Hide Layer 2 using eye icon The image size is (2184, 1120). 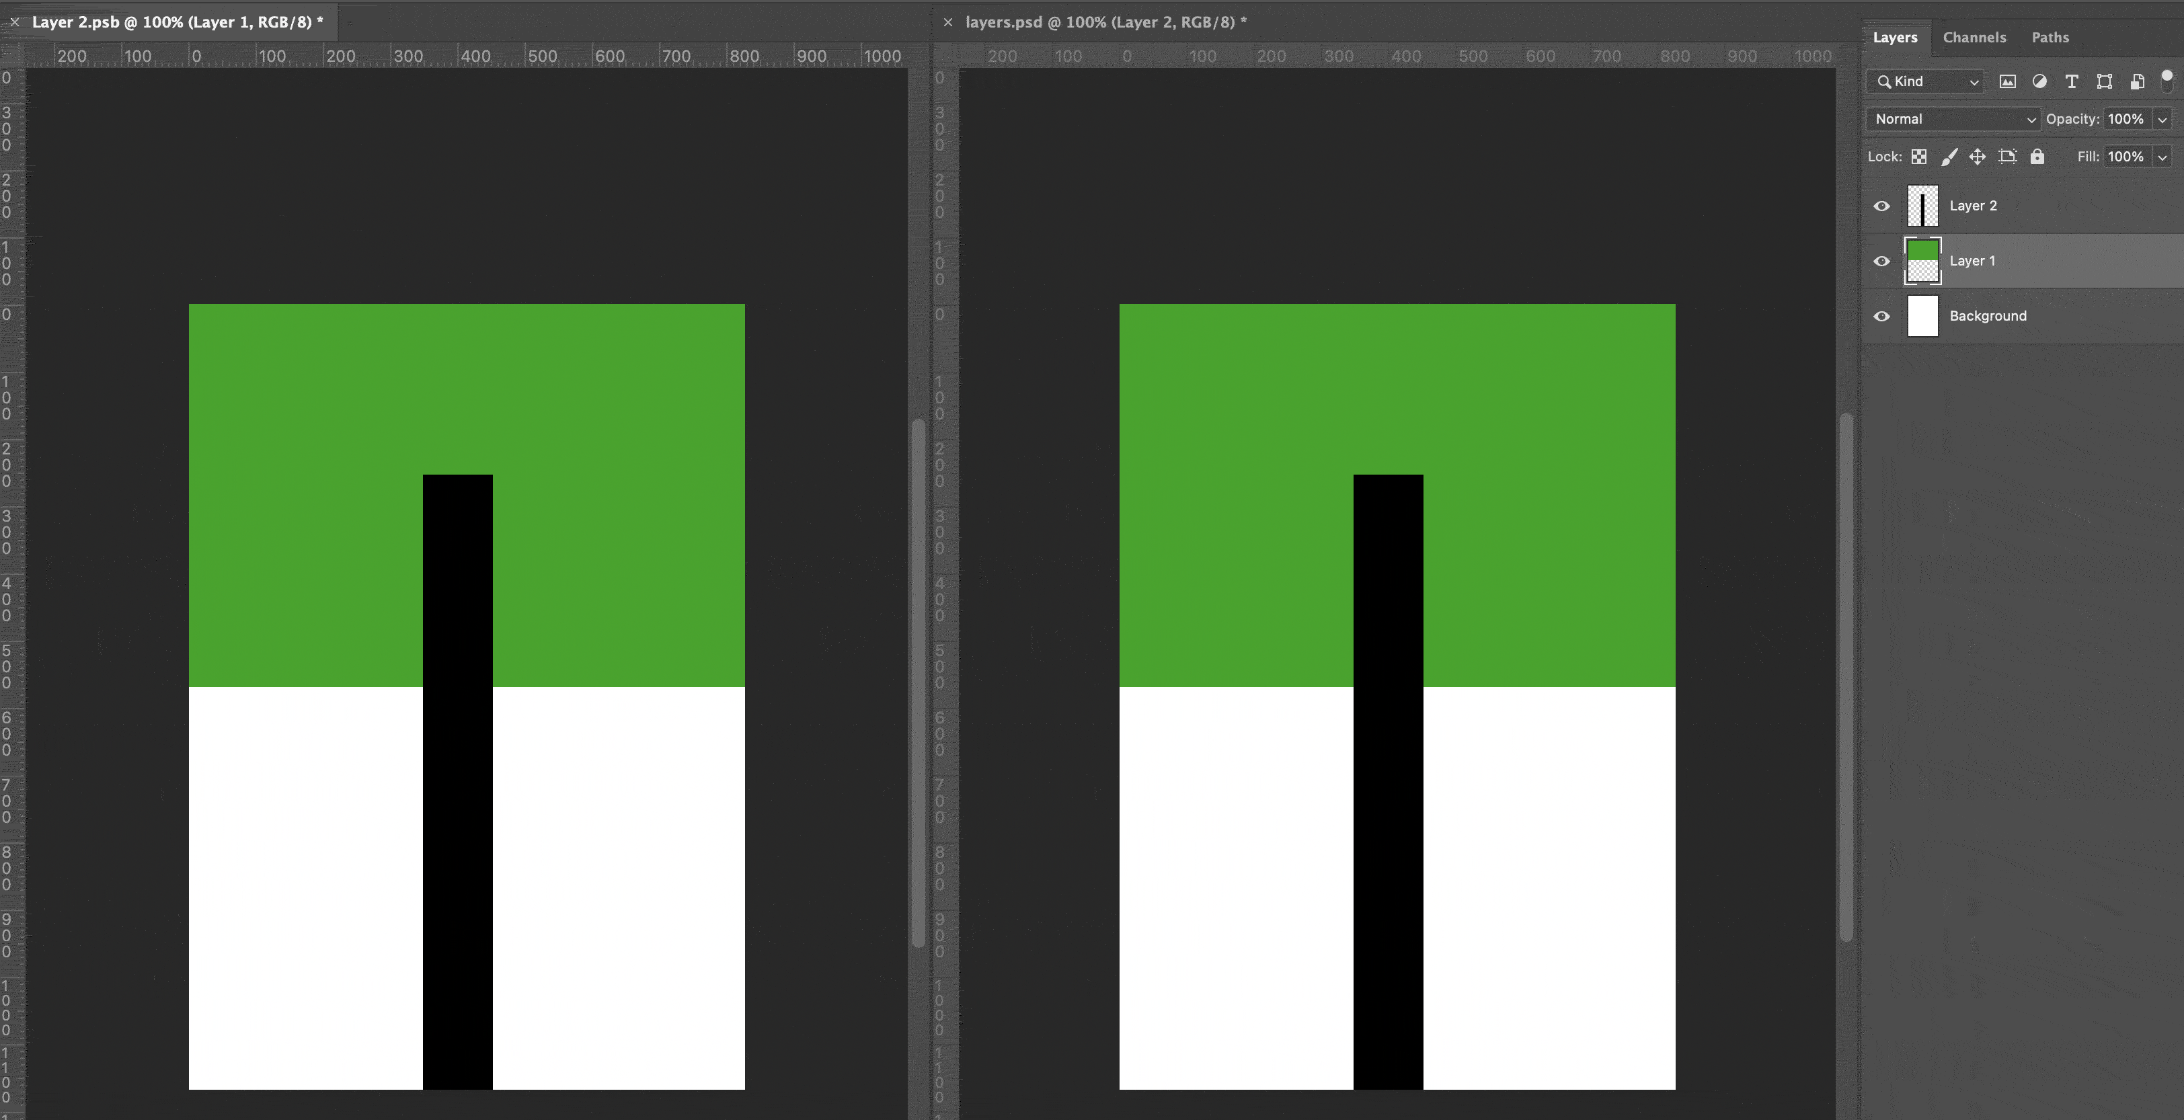click(1881, 206)
